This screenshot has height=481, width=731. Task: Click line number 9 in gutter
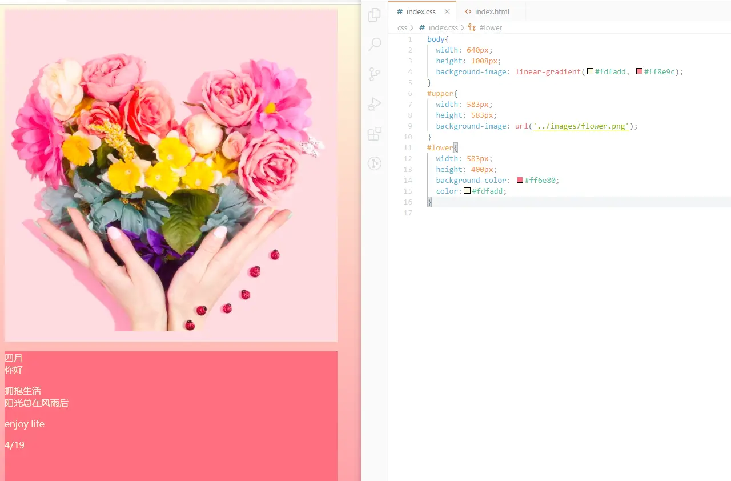point(410,126)
